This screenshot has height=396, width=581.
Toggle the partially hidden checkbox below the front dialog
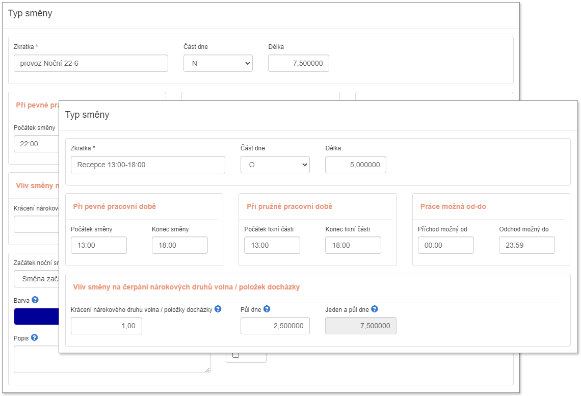point(235,355)
